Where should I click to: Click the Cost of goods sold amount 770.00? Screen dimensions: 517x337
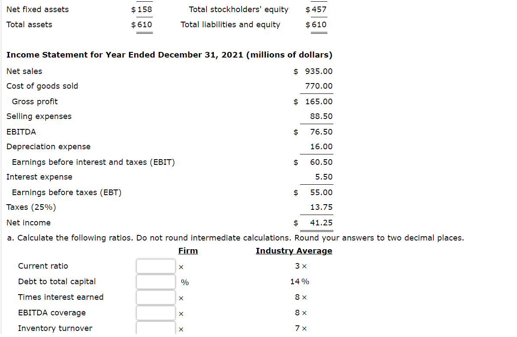pos(319,86)
